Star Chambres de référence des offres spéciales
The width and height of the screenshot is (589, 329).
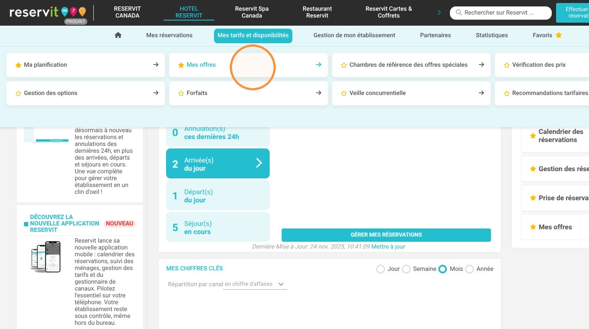(x=344, y=65)
